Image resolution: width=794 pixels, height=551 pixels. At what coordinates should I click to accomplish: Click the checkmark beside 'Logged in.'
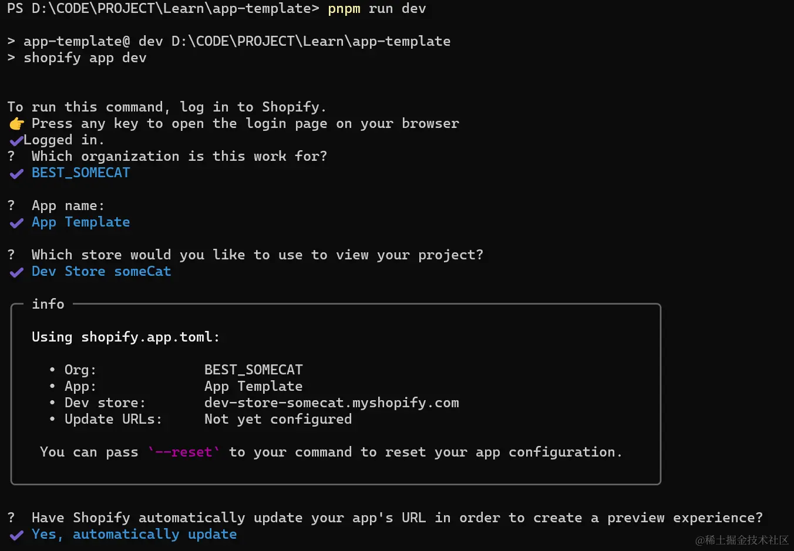(x=16, y=141)
